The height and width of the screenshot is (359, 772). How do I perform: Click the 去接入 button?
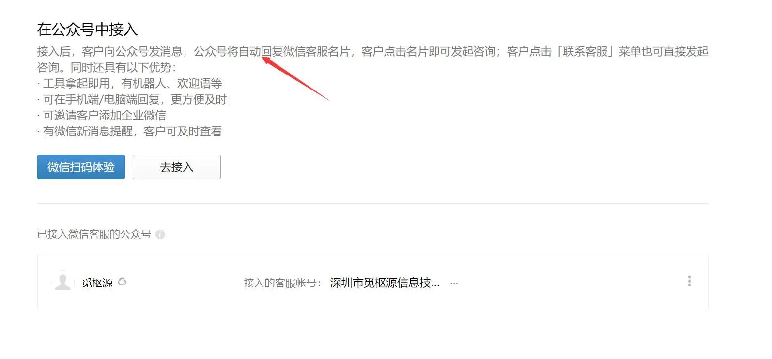177,167
